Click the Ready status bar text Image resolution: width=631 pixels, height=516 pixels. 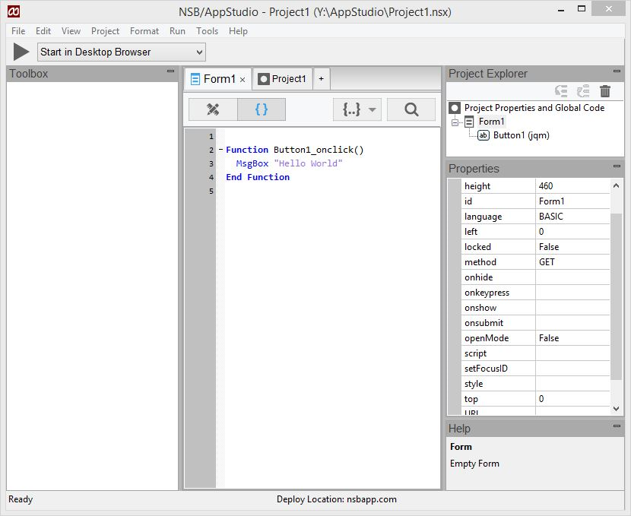[21, 499]
